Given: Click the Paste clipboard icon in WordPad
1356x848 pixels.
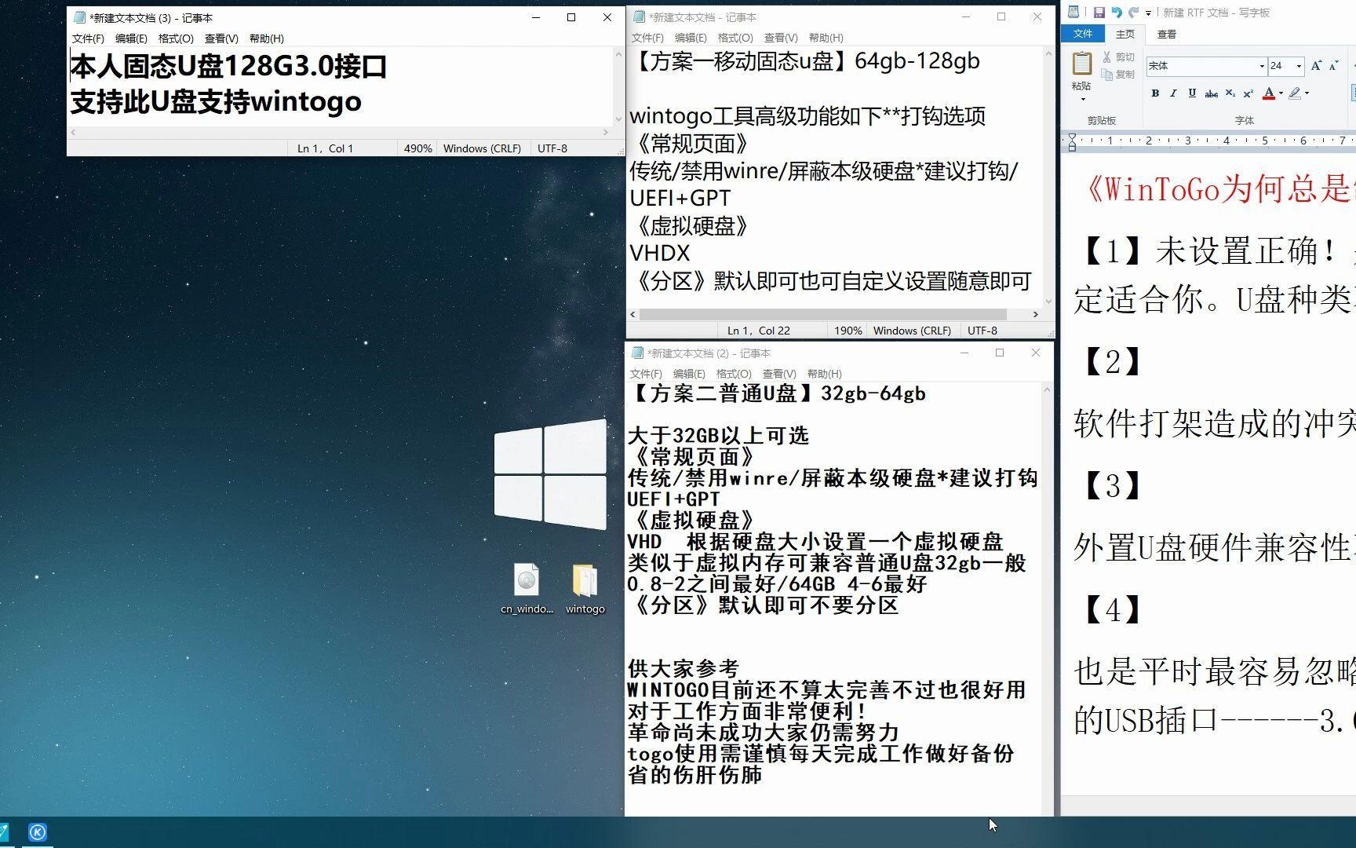Looking at the screenshot, I should [1082, 63].
